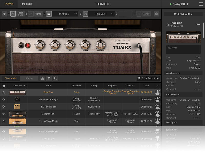
Task: Select the Tone Model tab
Action: [11, 78]
